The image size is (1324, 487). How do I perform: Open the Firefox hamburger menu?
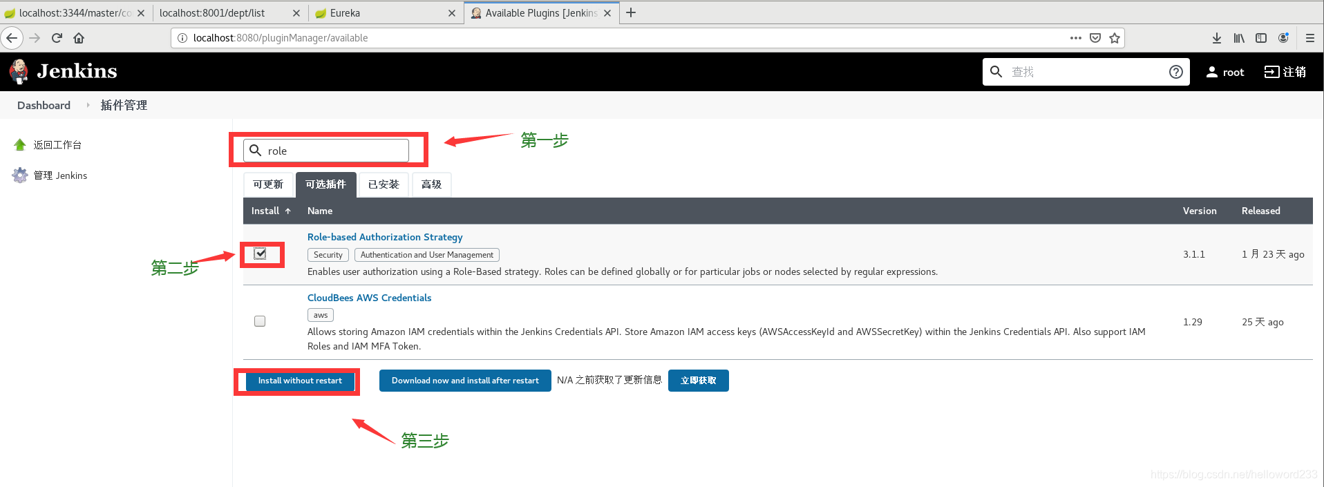point(1310,38)
